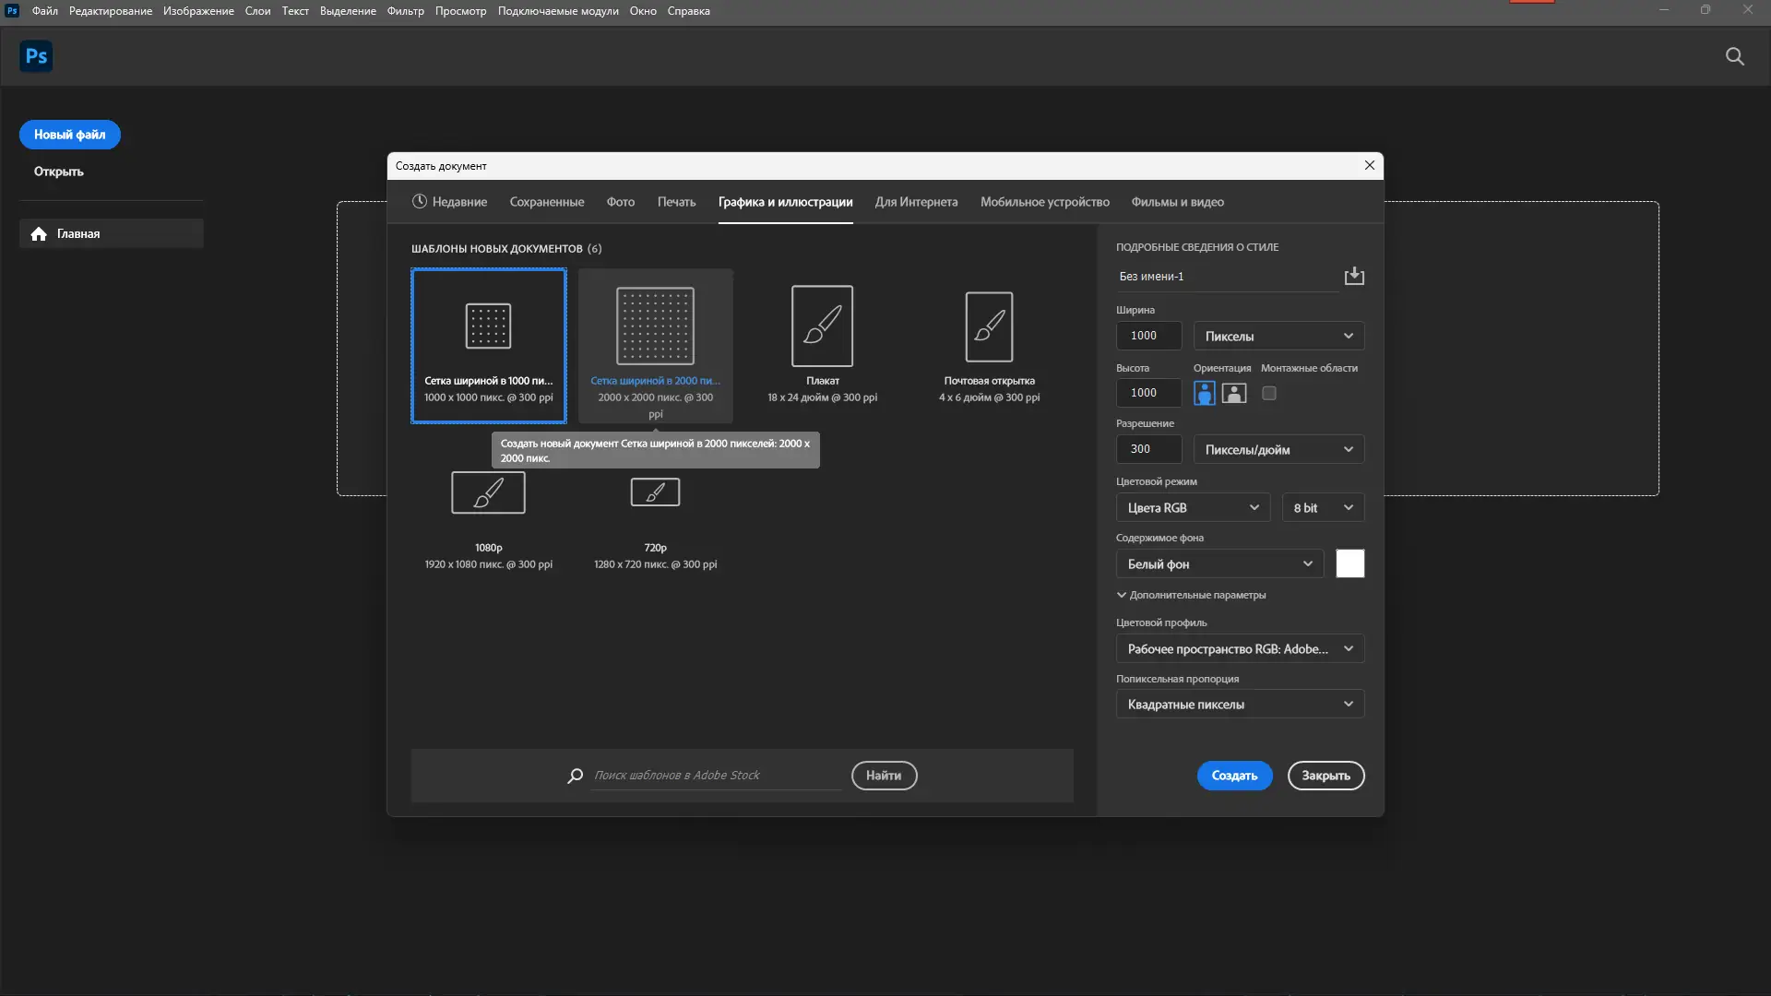Click the save document preset icon

pos(1353,276)
